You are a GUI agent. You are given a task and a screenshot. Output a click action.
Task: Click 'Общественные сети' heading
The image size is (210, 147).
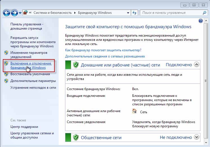tap(101, 138)
